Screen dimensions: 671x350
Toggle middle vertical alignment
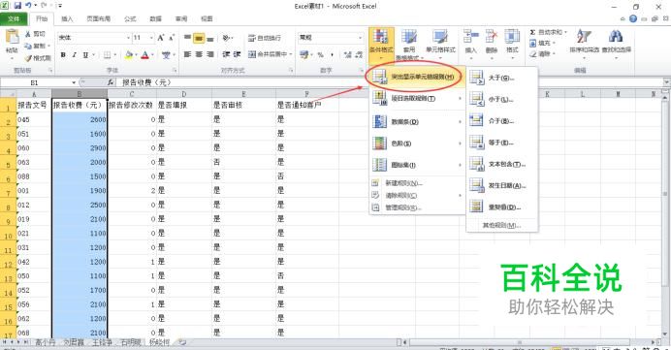[x=199, y=38]
